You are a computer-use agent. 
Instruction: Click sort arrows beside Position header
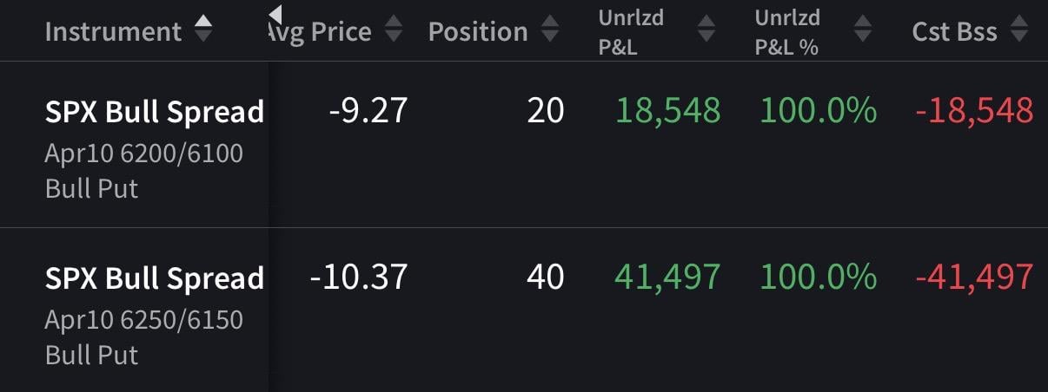pyautogui.click(x=550, y=31)
